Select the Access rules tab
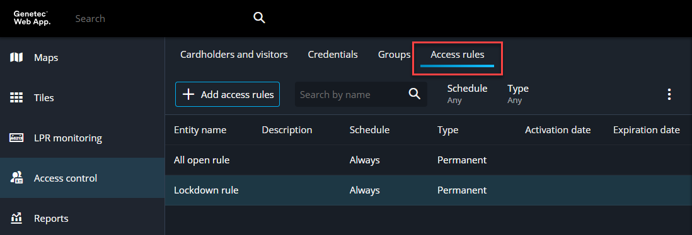 (x=457, y=55)
